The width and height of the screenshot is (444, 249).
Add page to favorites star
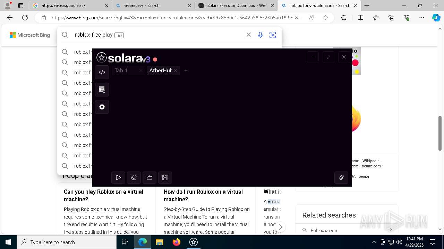tap(325, 18)
